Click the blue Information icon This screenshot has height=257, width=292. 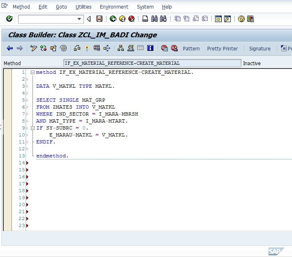(x=150, y=48)
